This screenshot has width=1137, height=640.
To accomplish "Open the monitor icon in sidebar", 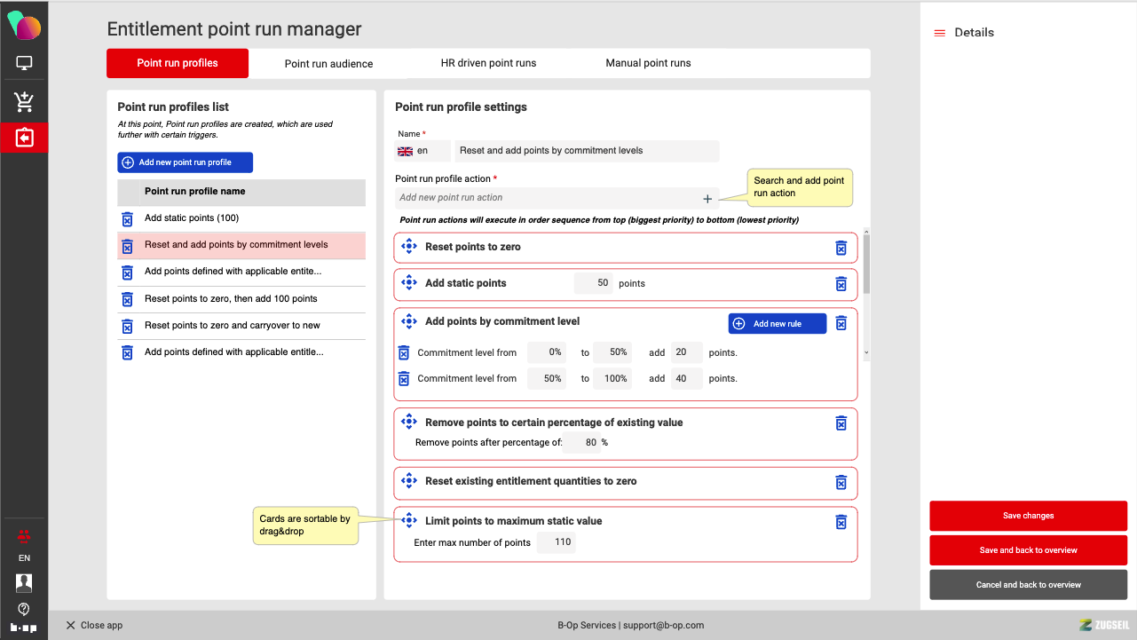I will (x=24, y=64).
